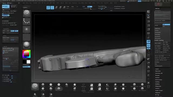
Task: Select the Standard brush icon
Action: click(43, 85)
